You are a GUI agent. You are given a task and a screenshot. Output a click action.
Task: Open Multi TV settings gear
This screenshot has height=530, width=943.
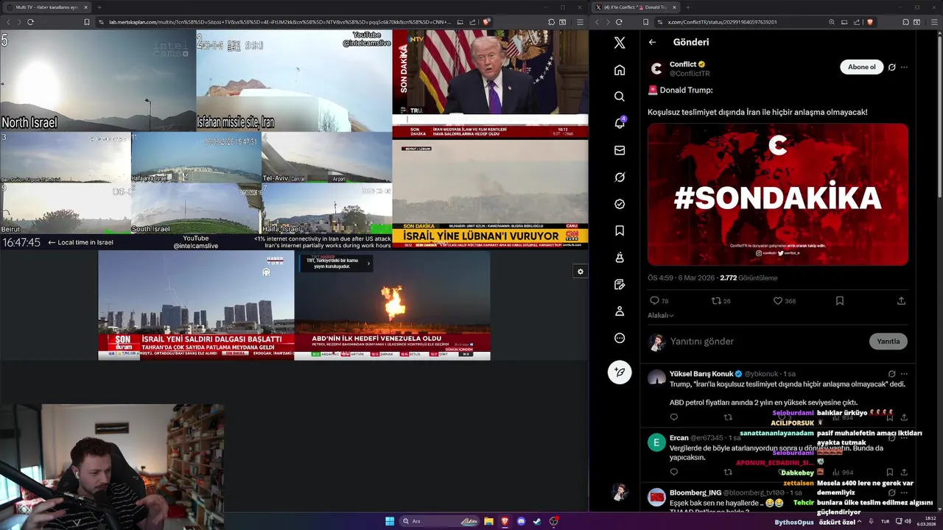(x=580, y=272)
